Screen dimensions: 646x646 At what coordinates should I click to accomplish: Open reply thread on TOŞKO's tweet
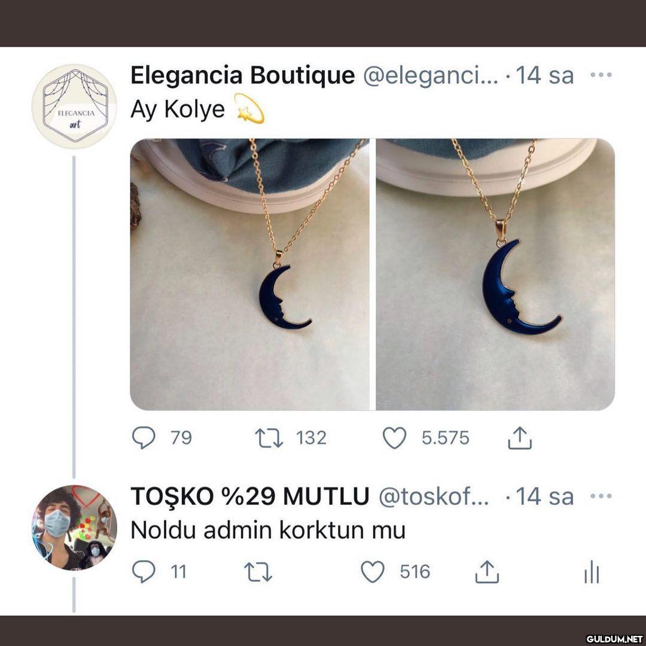144,572
